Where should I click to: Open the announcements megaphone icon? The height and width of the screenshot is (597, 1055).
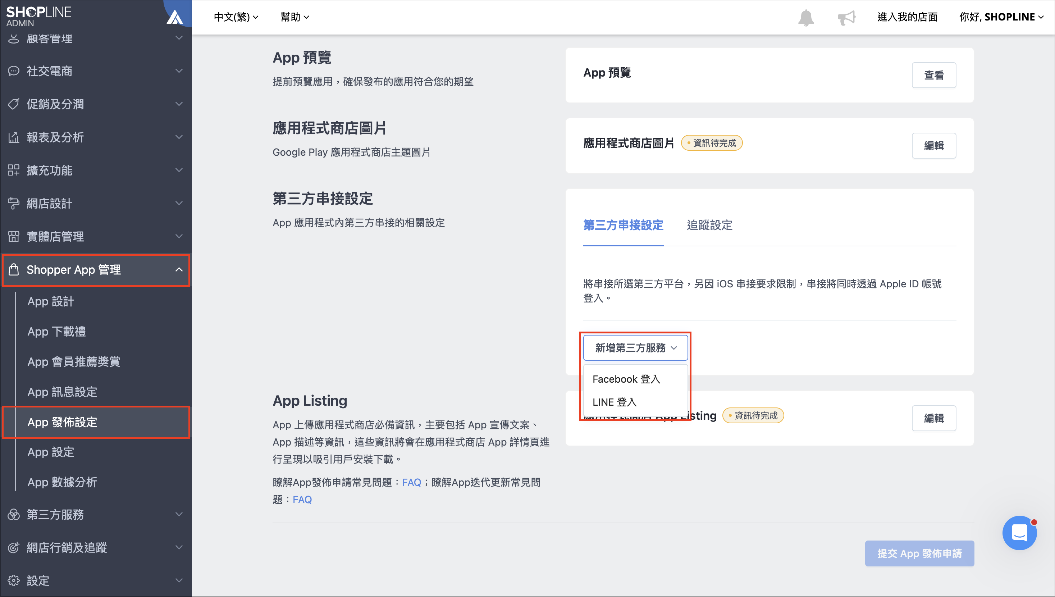point(846,18)
